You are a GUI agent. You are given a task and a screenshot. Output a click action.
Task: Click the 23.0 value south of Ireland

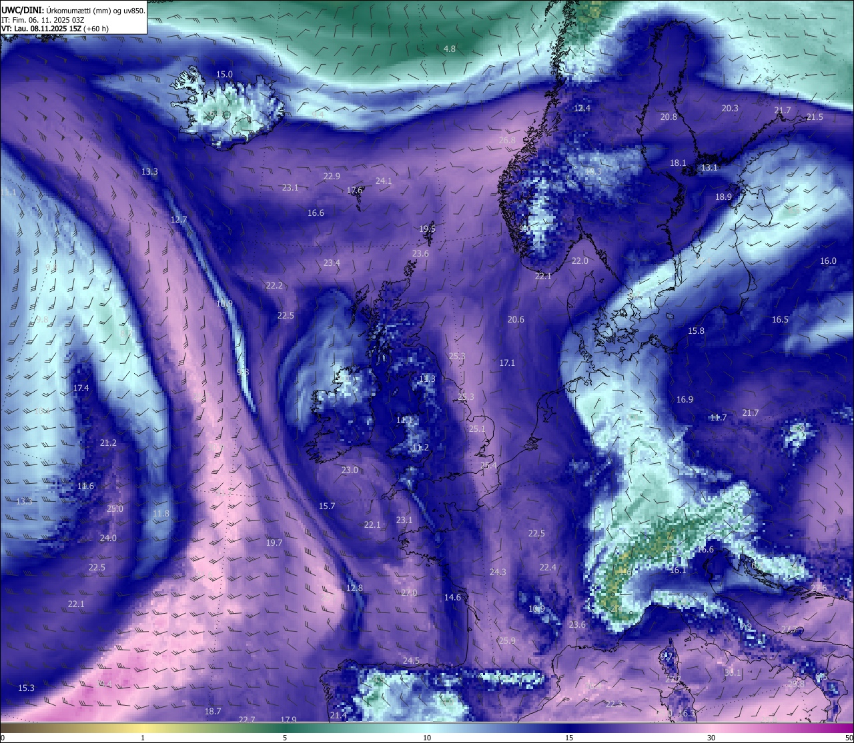(x=350, y=470)
